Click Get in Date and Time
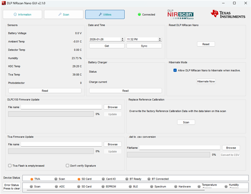 pyautogui.click(x=107, y=46)
